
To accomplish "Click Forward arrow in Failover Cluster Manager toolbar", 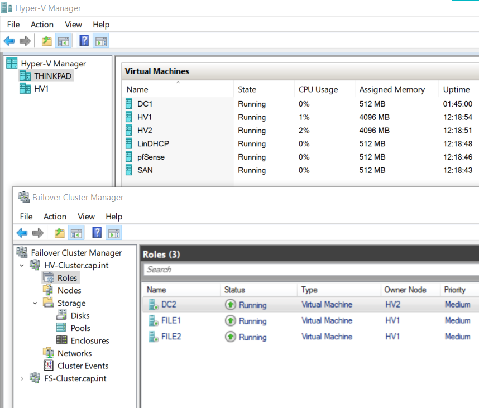I will pos(38,233).
